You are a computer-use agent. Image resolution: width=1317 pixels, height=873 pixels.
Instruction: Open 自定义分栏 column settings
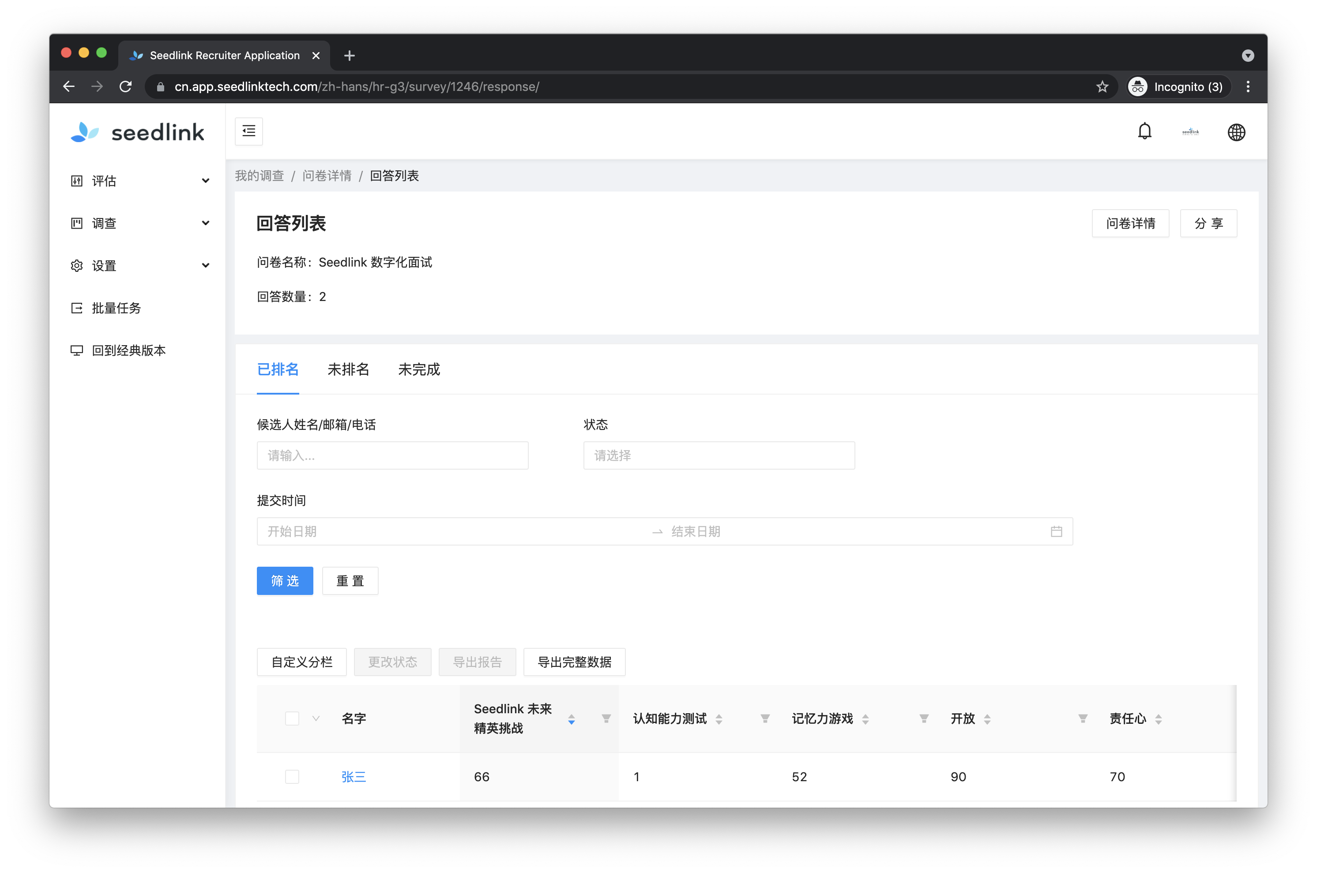(301, 662)
